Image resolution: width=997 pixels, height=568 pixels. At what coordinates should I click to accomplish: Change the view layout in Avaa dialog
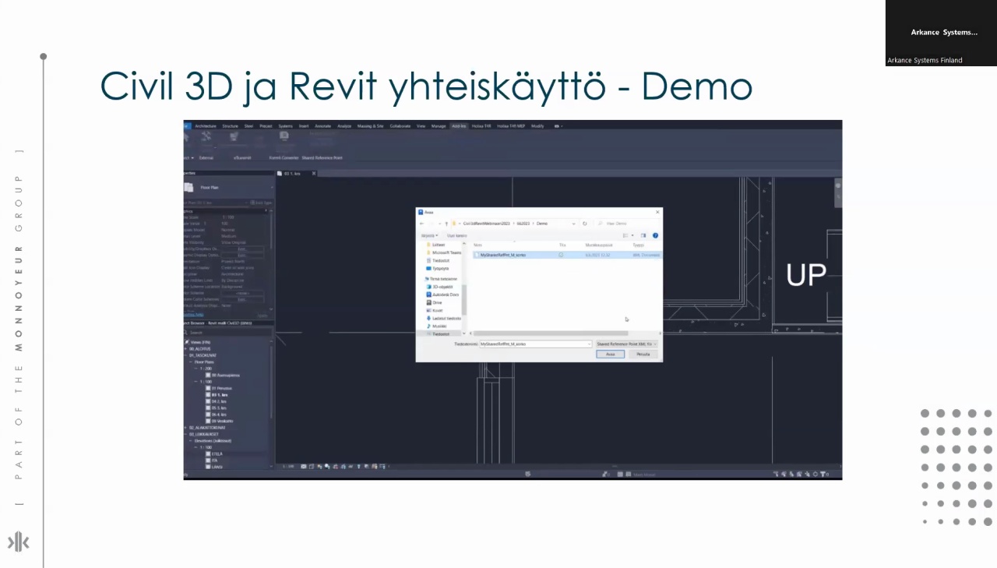coord(627,235)
